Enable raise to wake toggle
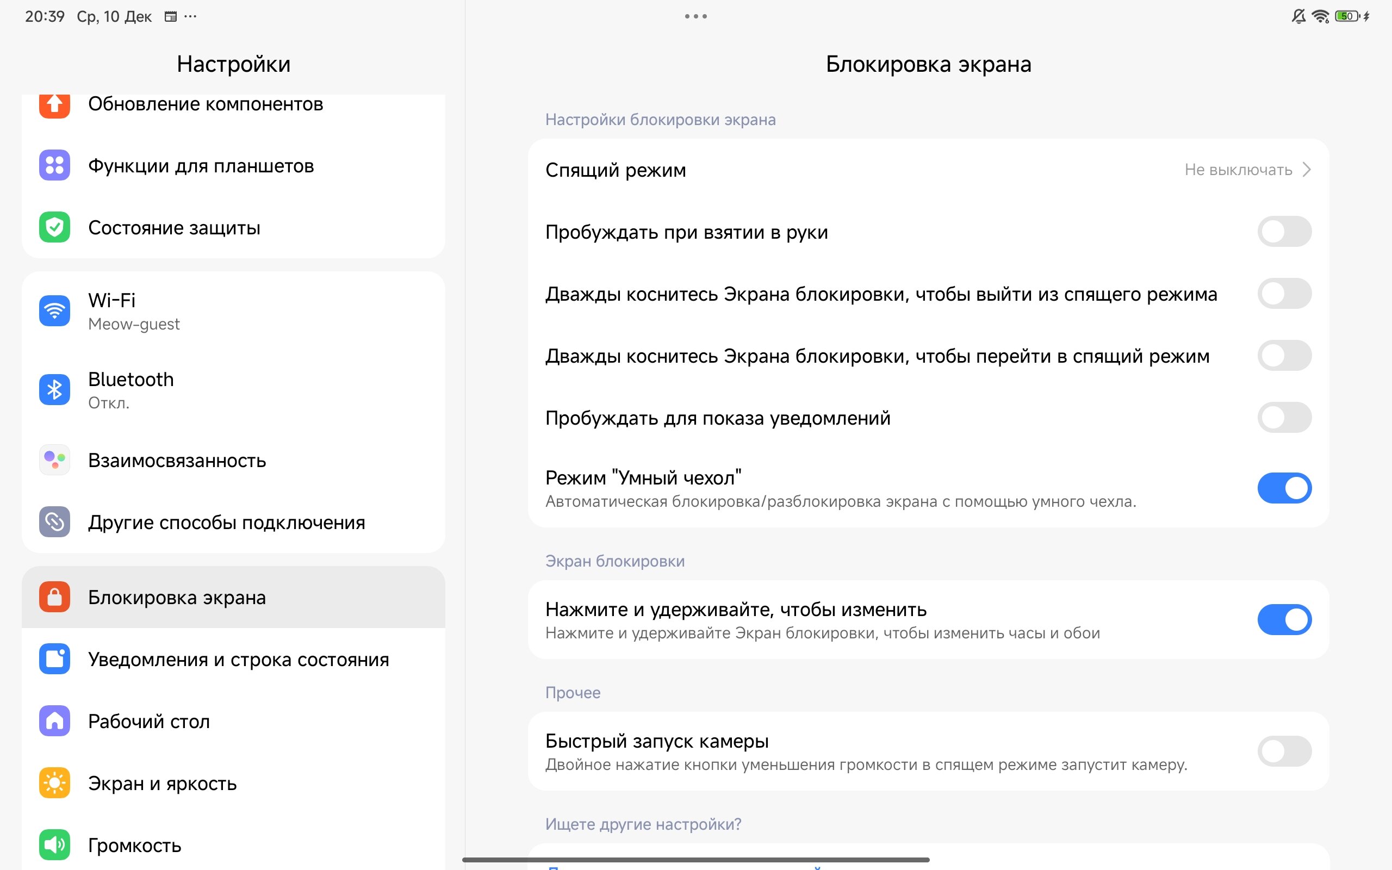 (1284, 232)
